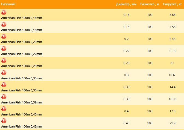Click the red icon above American Fish 100m 0,40mm
The image size is (184, 130).
tap(4, 109)
